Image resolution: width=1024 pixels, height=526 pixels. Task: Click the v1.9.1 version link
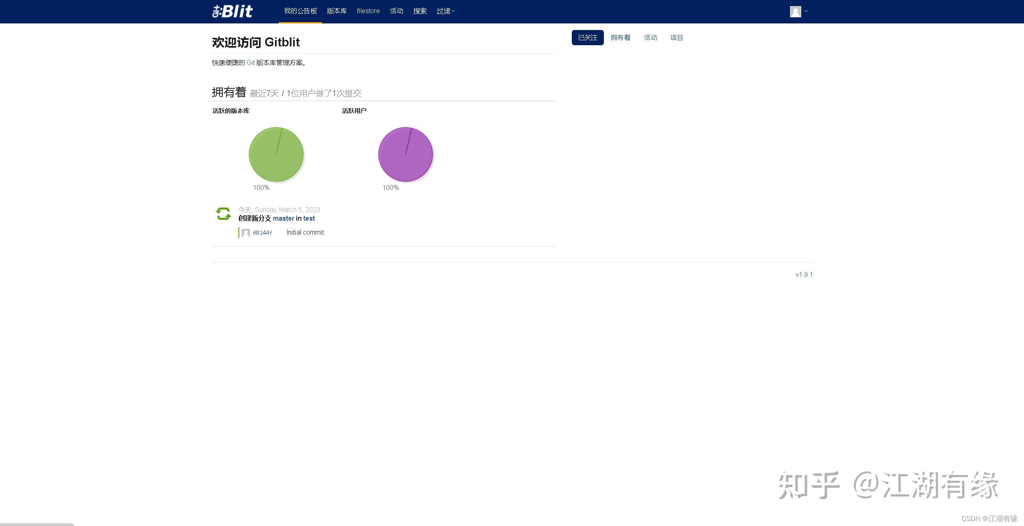[804, 275]
